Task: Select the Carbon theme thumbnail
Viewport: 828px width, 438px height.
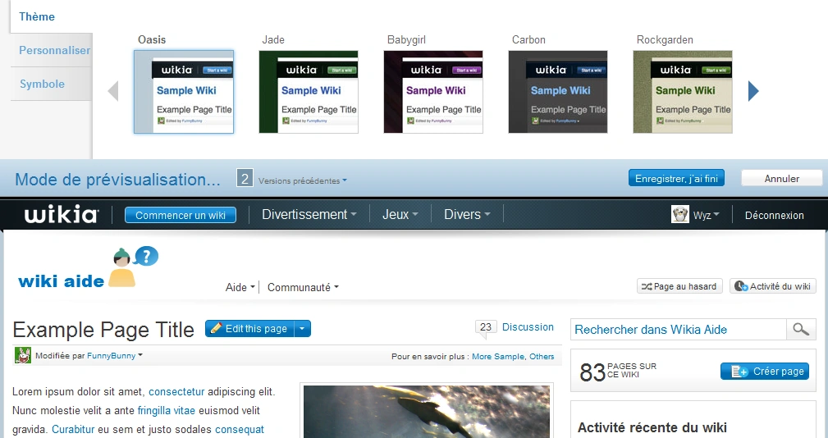Action: tap(558, 92)
